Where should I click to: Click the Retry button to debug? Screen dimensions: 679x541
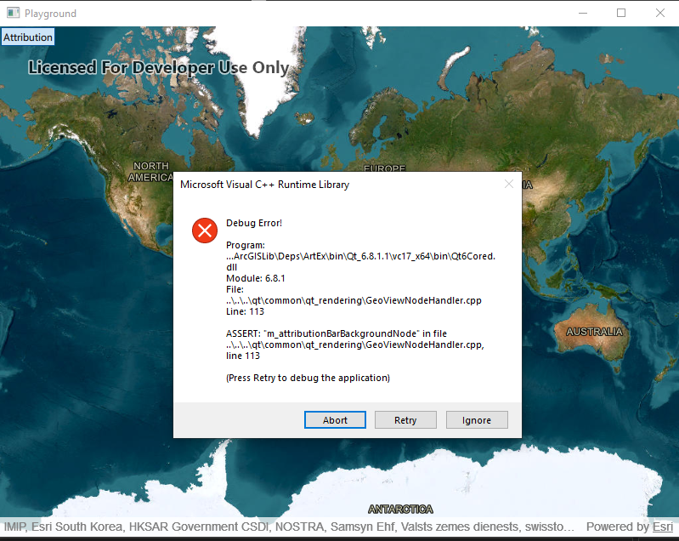405,419
